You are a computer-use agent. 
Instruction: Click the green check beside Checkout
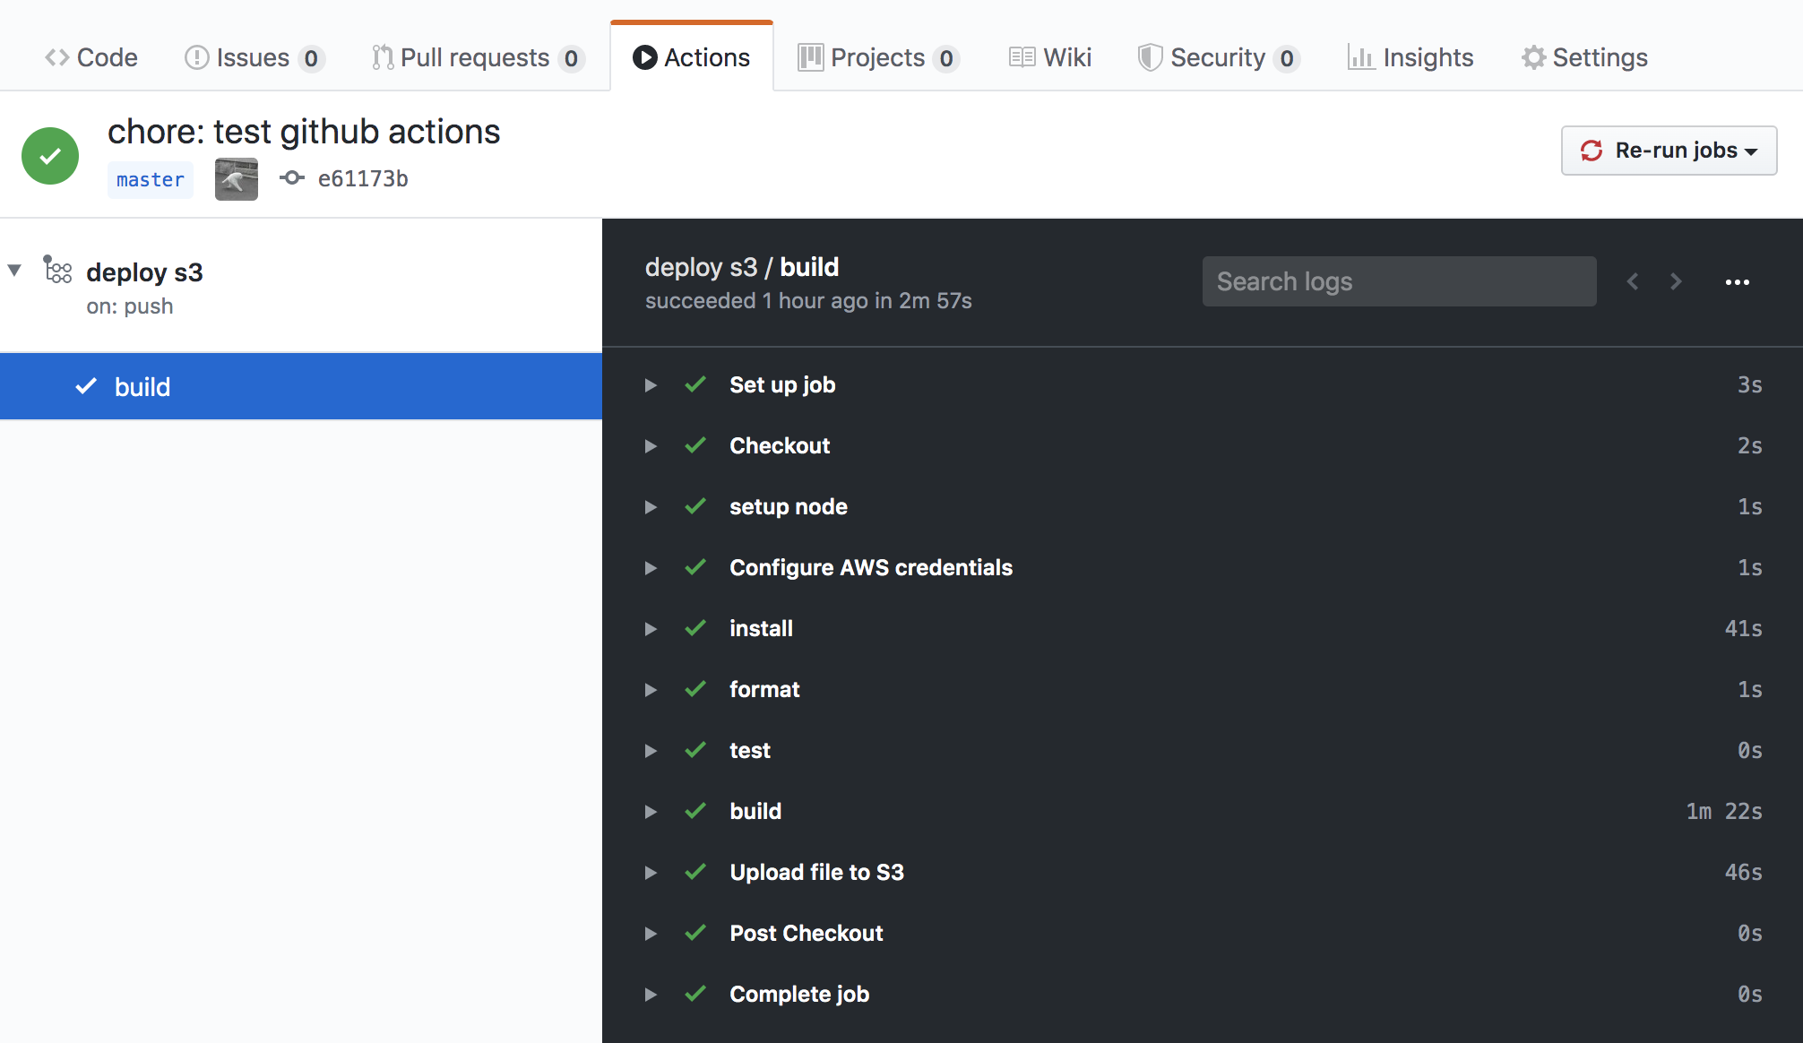(x=695, y=445)
